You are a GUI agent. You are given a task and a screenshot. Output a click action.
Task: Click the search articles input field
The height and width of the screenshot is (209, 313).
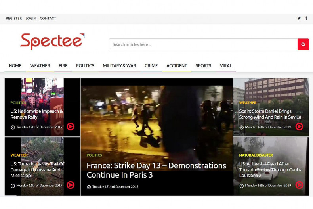click(x=203, y=44)
